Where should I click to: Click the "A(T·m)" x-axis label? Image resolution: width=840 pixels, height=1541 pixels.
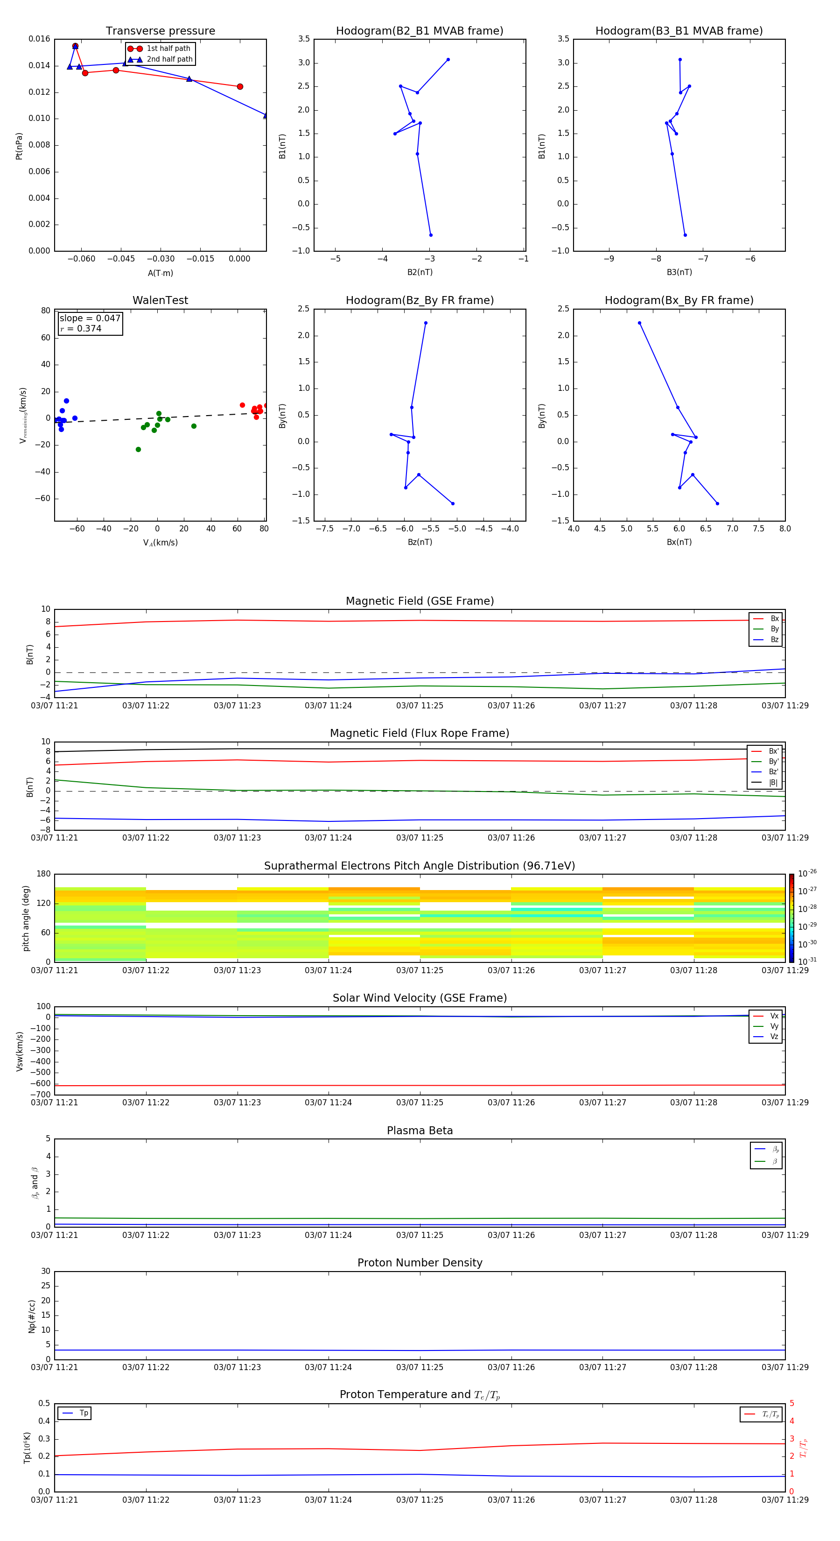pyautogui.click(x=160, y=273)
